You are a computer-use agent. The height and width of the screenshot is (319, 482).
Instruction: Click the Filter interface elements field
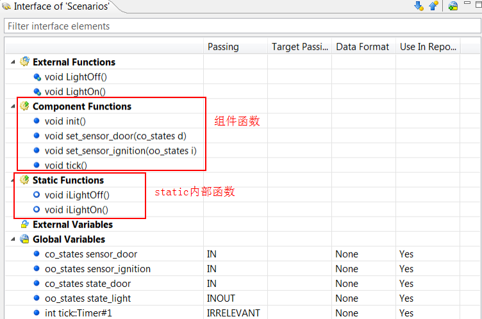[x=242, y=26]
